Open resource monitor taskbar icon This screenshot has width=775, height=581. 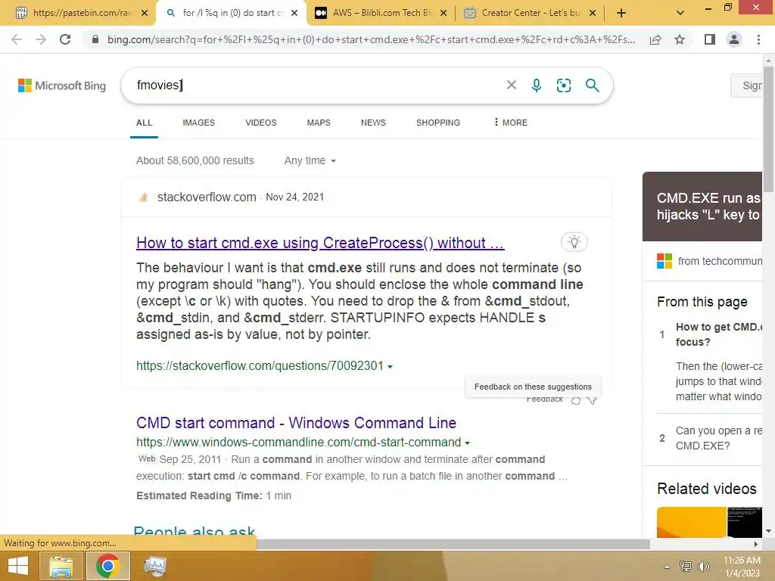click(x=154, y=566)
